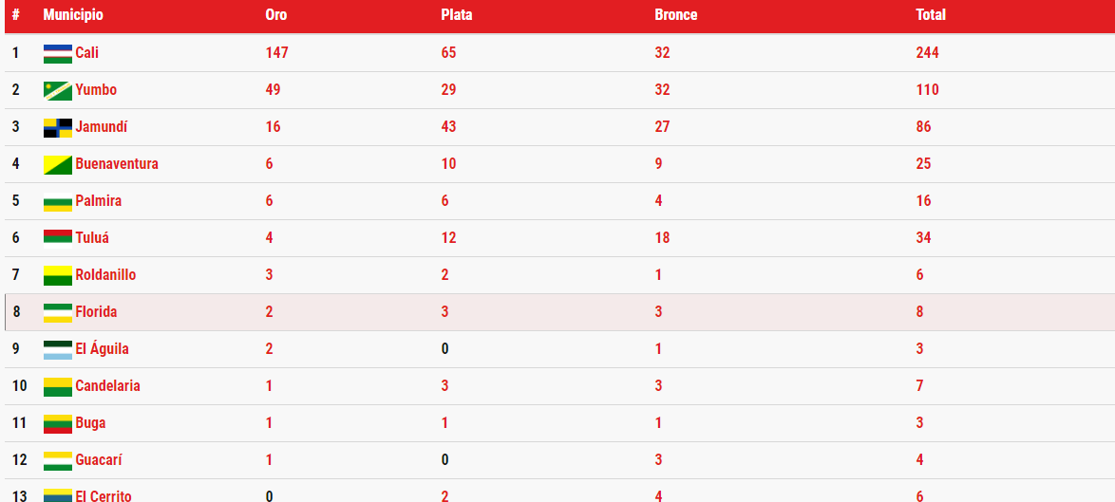This screenshot has width=1115, height=502.
Task: Click the Roldanillo flag icon
Action: click(x=58, y=275)
